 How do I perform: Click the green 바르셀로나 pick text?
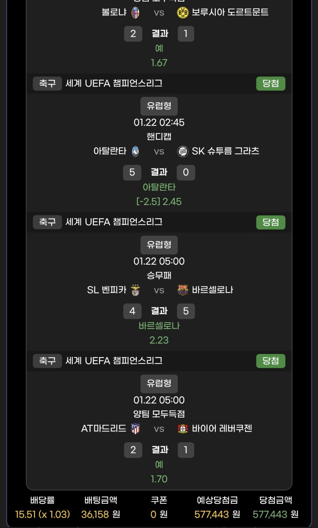coord(159,326)
